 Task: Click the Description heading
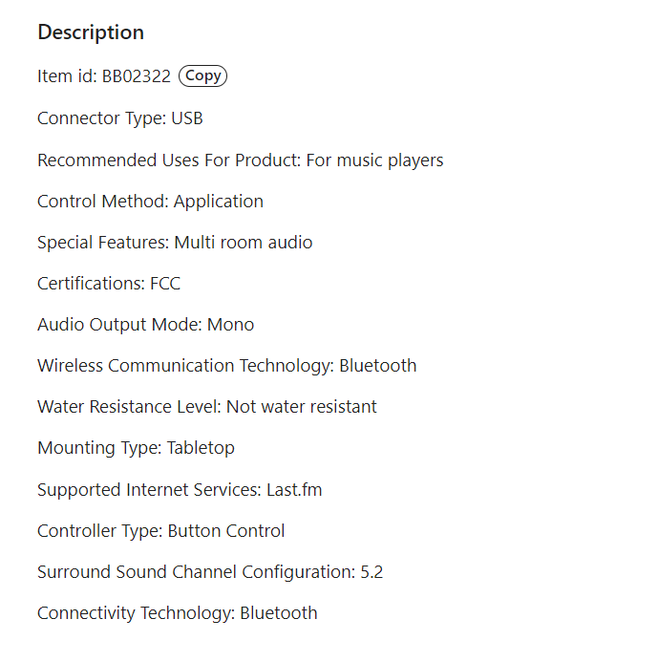tap(91, 32)
